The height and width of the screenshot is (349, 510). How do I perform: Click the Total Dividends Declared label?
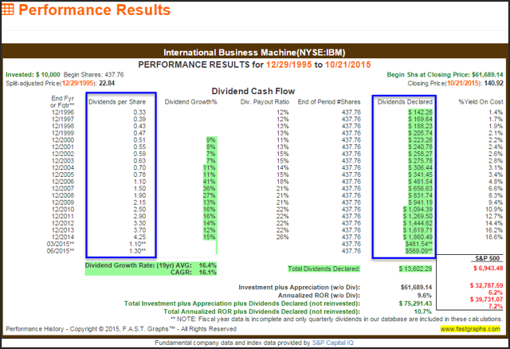coord(324,269)
